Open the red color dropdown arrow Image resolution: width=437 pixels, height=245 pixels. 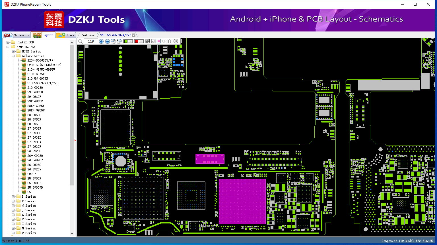(141, 41)
